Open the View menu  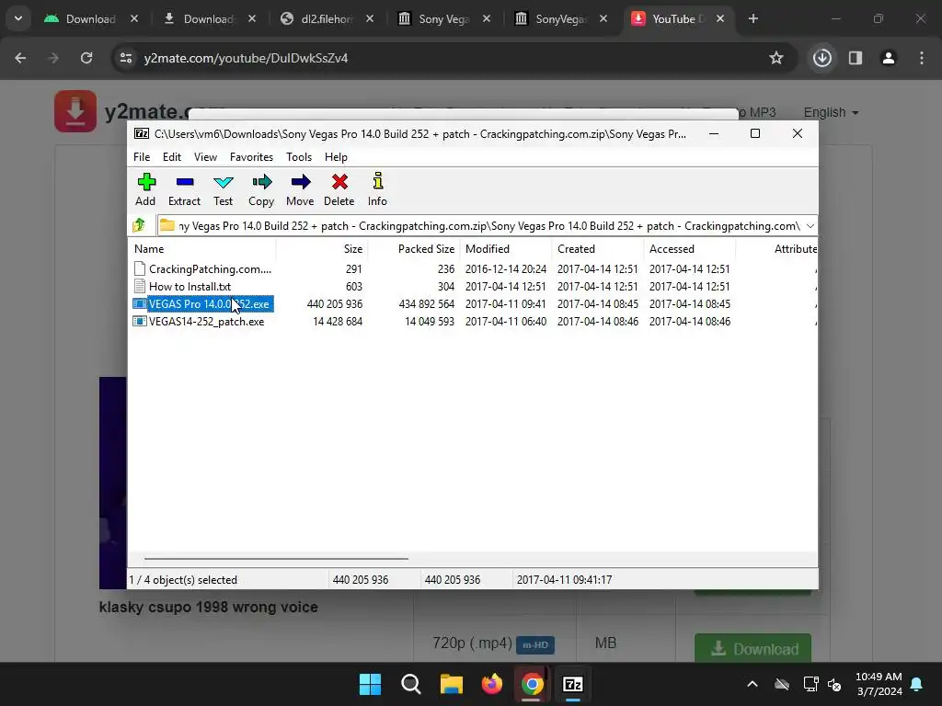[205, 156]
